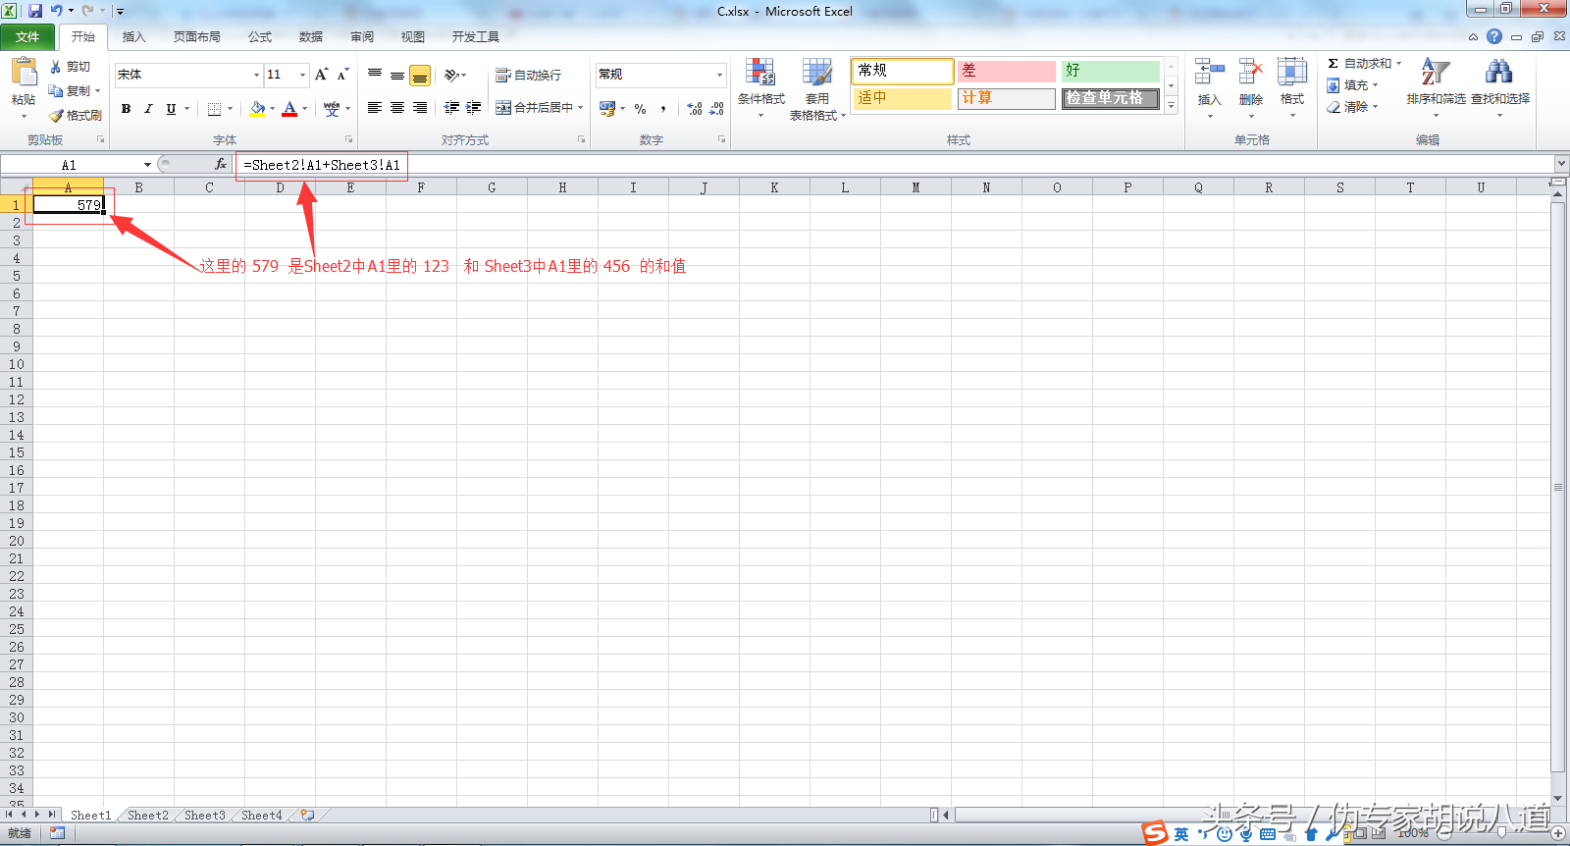Open 清除 clear dropdown

pos(1352,107)
